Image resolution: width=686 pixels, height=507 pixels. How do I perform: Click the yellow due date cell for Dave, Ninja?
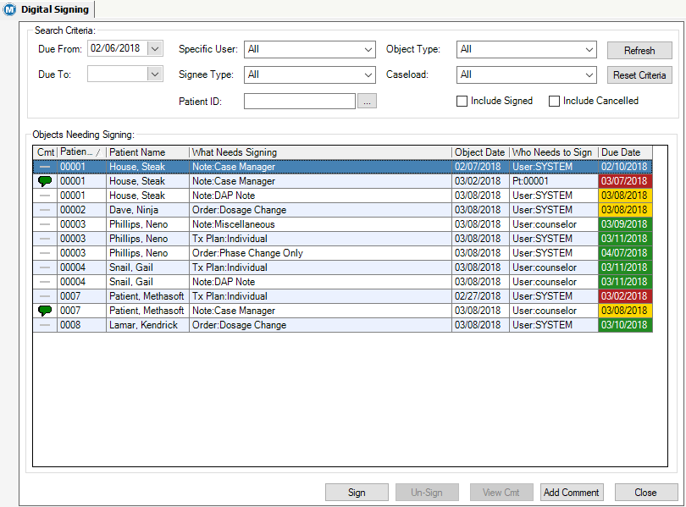pyautogui.click(x=625, y=210)
